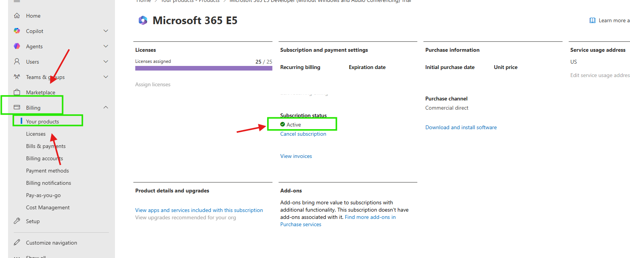Click the 25 / 25 licenses count
The image size is (630, 258).
pos(264,62)
